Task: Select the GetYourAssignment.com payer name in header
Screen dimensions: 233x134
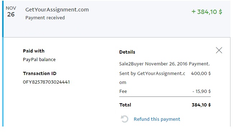Action: tap(57, 10)
